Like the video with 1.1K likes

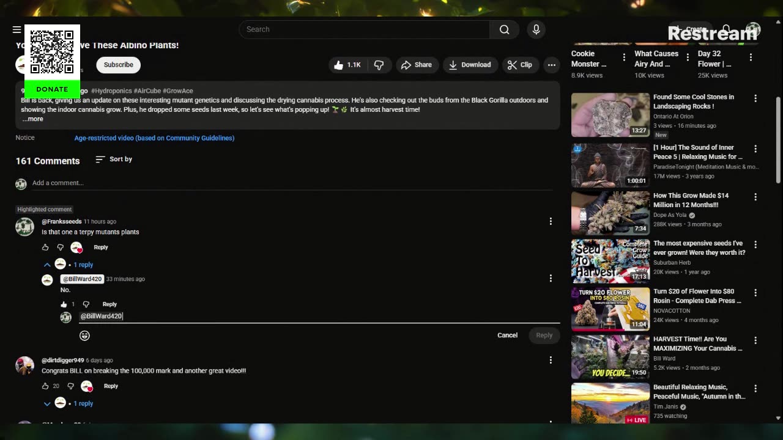click(x=347, y=65)
